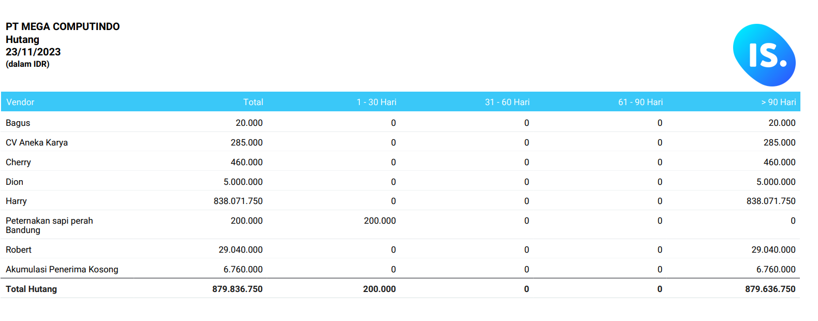This screenshot has height=321, width=818.
Task: Click the IS. logo in the header
Action: (x=764, y=55)
